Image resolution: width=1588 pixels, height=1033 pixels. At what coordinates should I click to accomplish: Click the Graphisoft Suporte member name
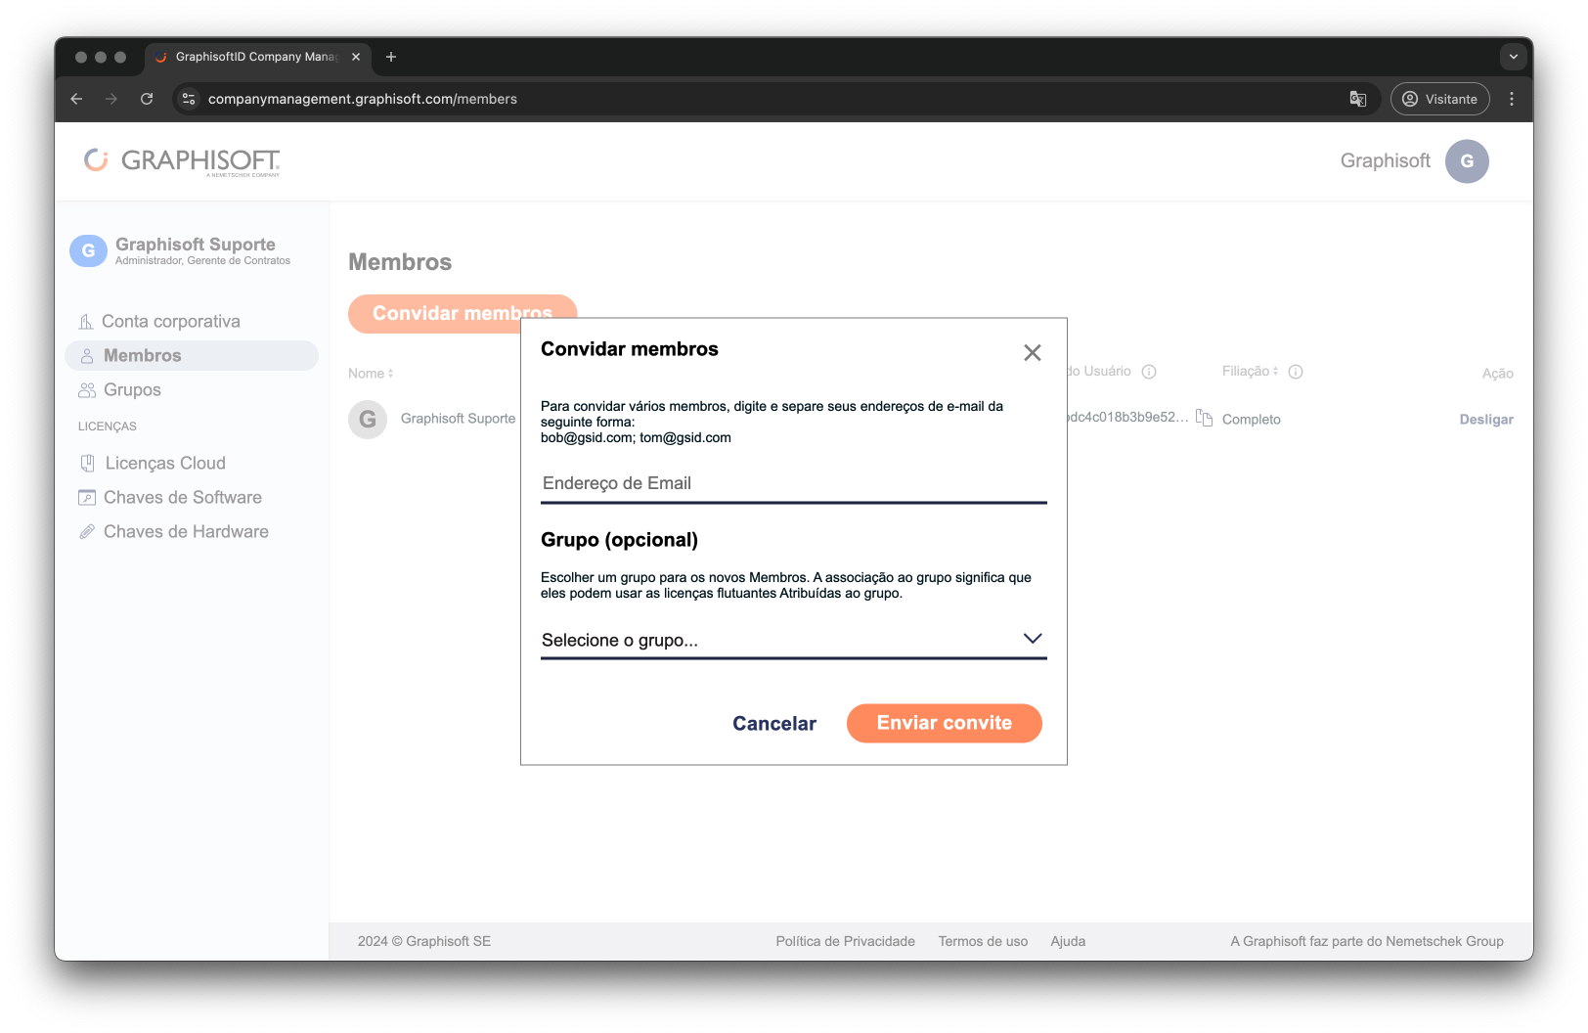(458, 419)
